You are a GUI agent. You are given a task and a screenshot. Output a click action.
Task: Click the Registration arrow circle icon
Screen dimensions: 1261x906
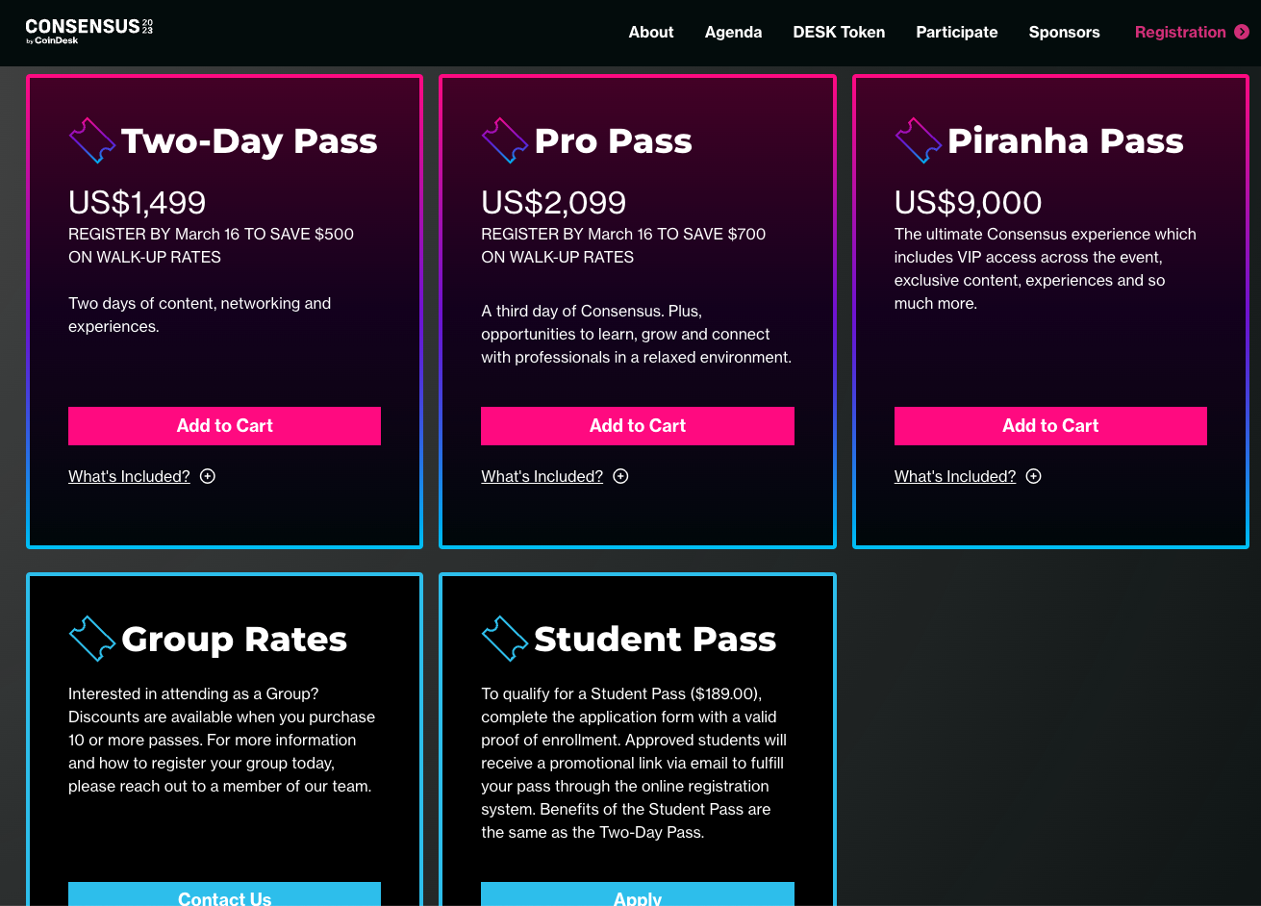1242,32
